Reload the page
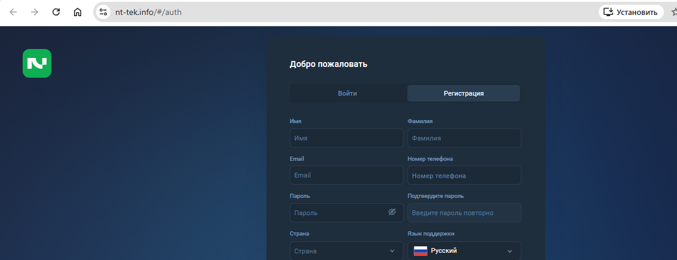Image resolution: width=677 pixels, height=260 pixels. [x=56, y=12]
